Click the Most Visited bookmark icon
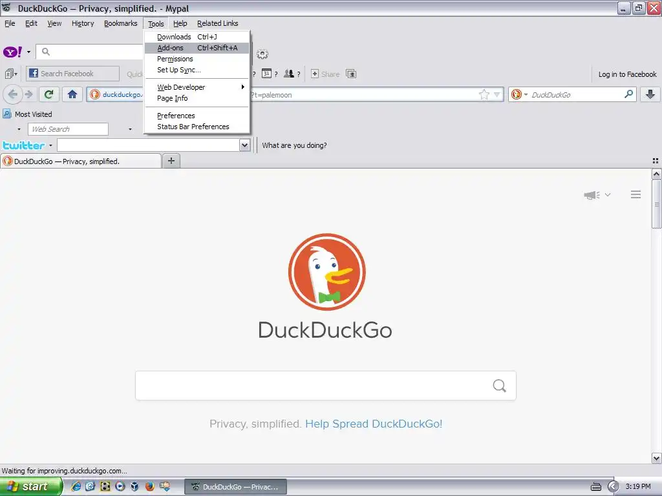 point(6,114)
